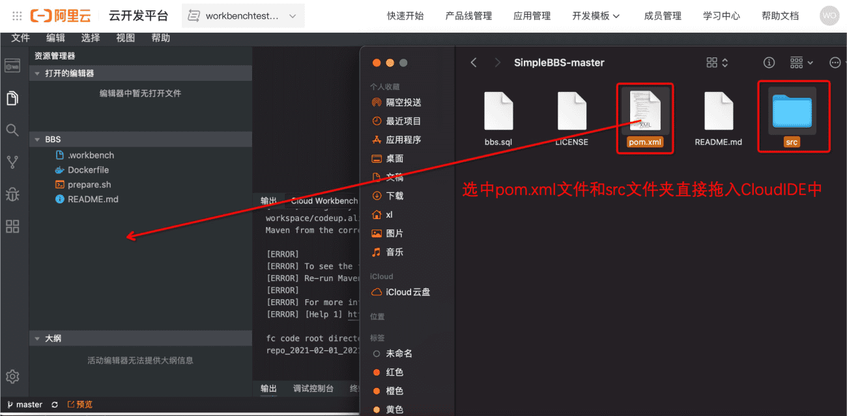Open the Finder group-by dropdown
Viewport: 847px width, 416px height.
(801, 63)
